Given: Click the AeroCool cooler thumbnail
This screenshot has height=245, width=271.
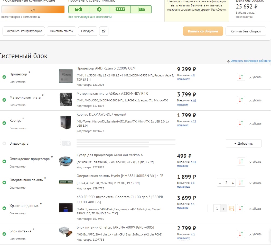Looking at the screenshot, I should tap(66, 161).
